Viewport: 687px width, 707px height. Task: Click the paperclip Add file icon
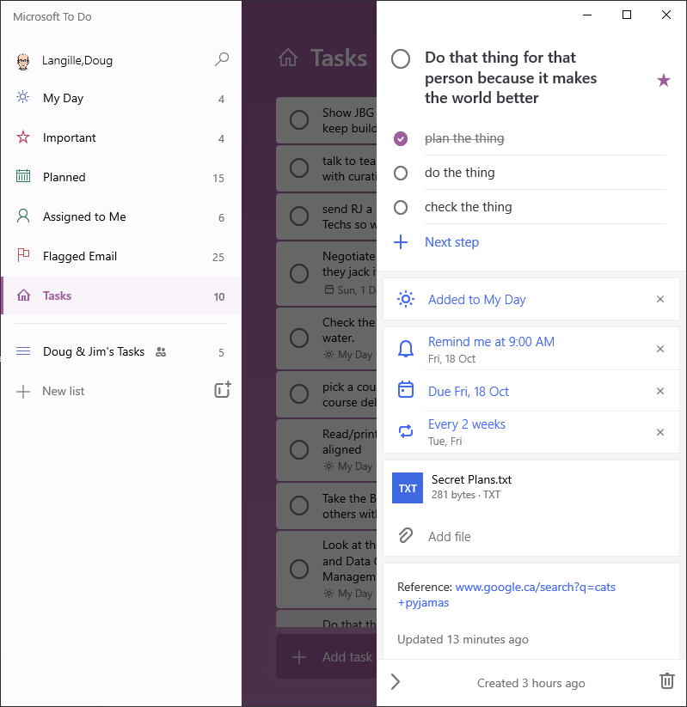click(x=405, y=536)
